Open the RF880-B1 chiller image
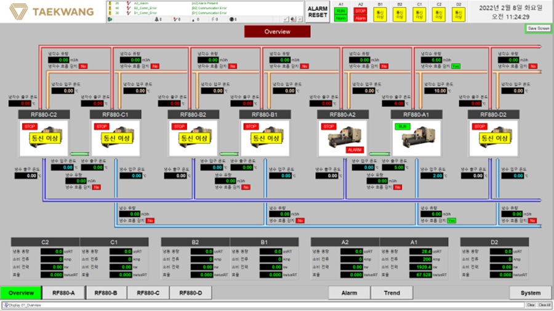This screenshot has width=554, height=311. [x=265, y=138]
